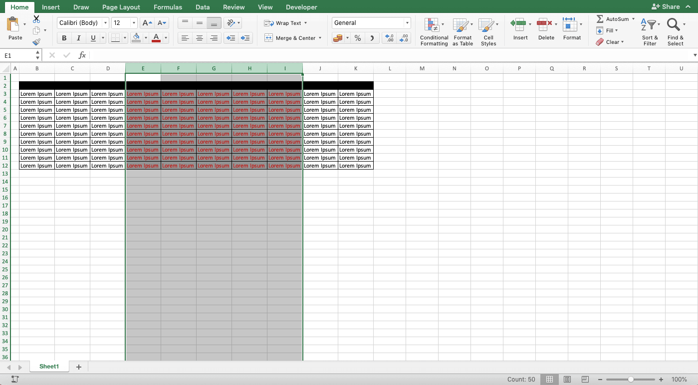Apply percent style to selected cells
This screenshot has width=698, height=385.
tap(357, 37)
